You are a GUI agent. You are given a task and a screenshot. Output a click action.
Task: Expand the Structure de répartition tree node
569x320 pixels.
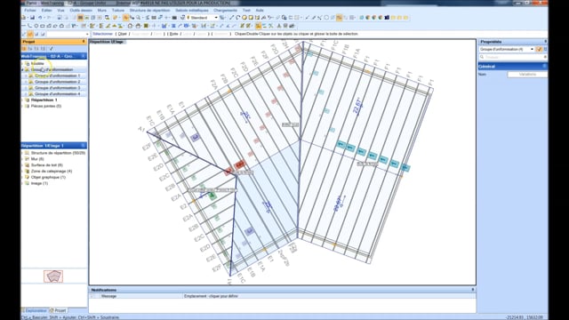tap(22, 153)
